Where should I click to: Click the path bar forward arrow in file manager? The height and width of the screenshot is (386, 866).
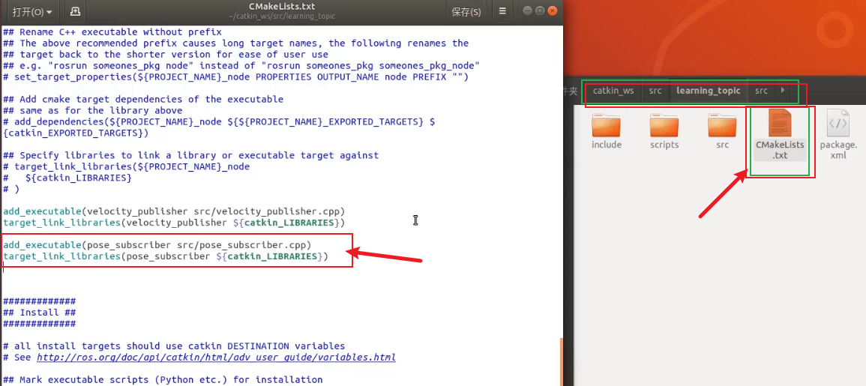click(x=783, y=90)
